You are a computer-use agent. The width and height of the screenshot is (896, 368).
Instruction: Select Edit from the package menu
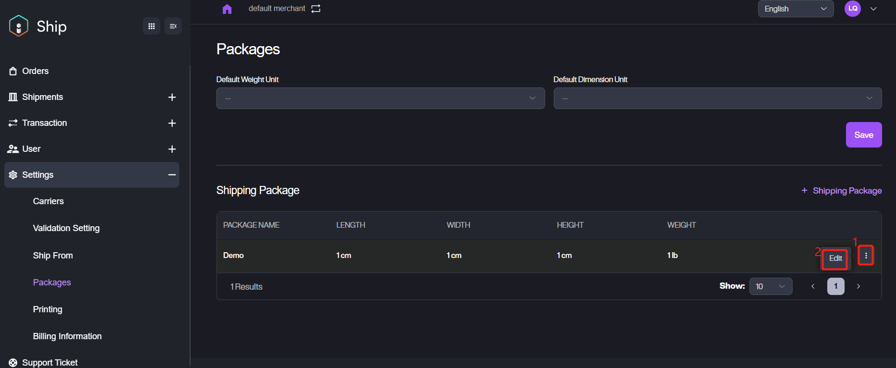(835, 258)
